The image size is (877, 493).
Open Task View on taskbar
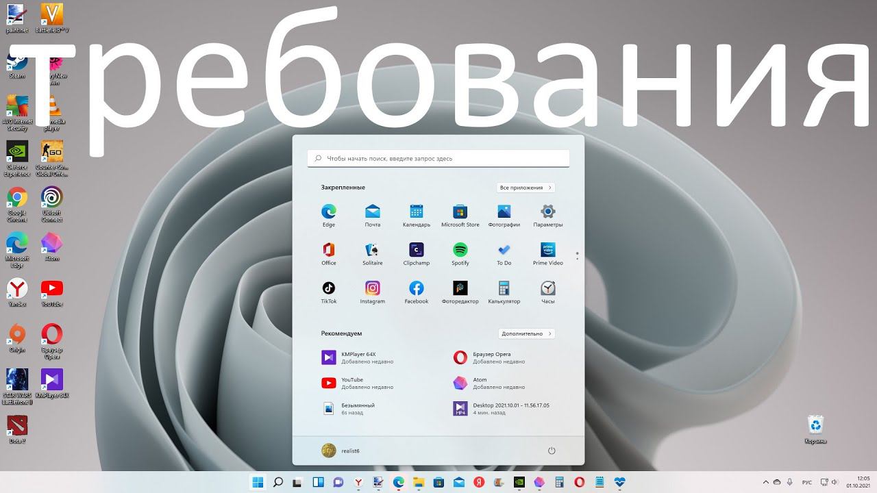298,482
